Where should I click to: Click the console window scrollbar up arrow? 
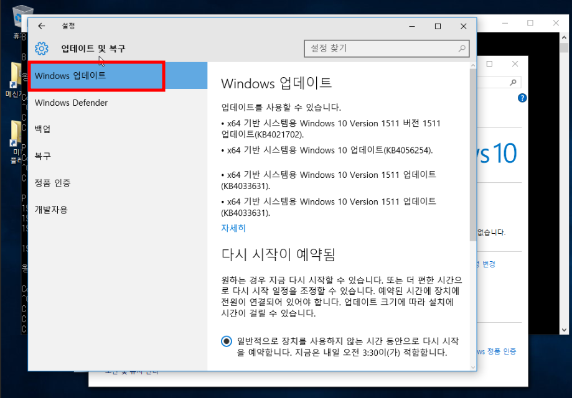pyautogui.click(x=564, y=37)
